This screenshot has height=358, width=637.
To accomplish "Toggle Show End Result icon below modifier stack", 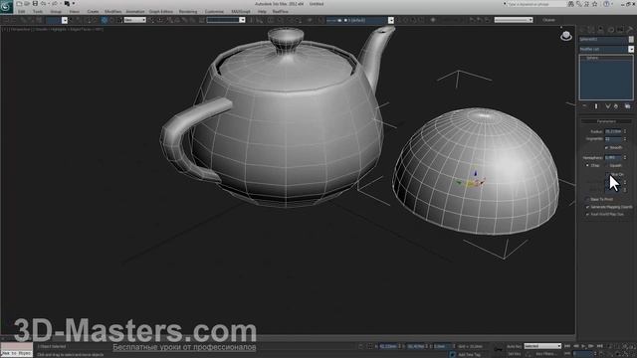I will click(596, 106).
